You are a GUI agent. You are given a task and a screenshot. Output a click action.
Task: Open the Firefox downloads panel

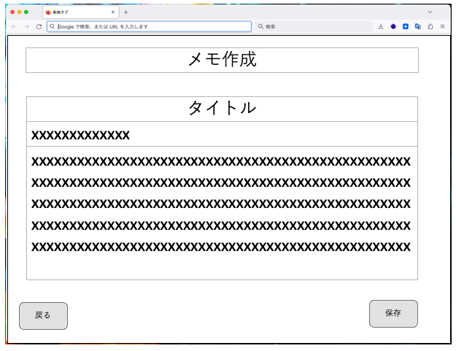pyautogui.click(x=381, y=26)
